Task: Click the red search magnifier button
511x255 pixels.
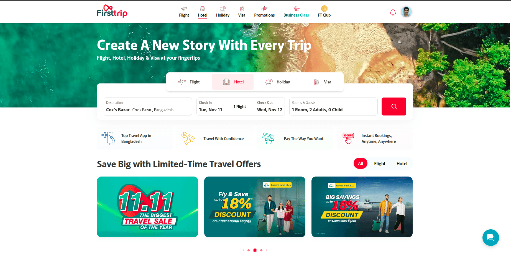Action: (394, 106)
